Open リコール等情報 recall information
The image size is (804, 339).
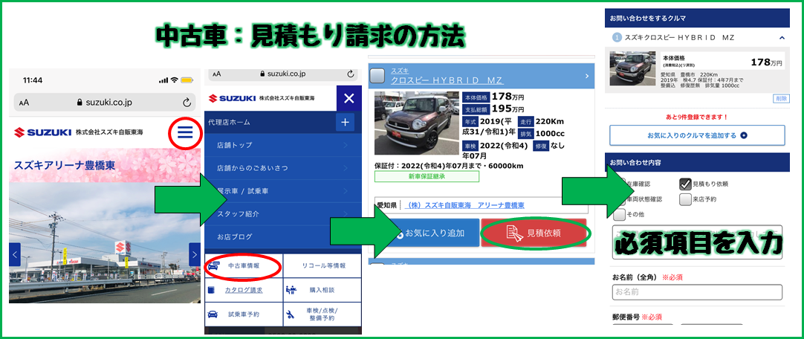[322, 265]
